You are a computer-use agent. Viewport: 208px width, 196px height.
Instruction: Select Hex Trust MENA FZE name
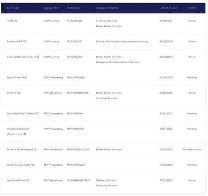(x=18, y=180)
